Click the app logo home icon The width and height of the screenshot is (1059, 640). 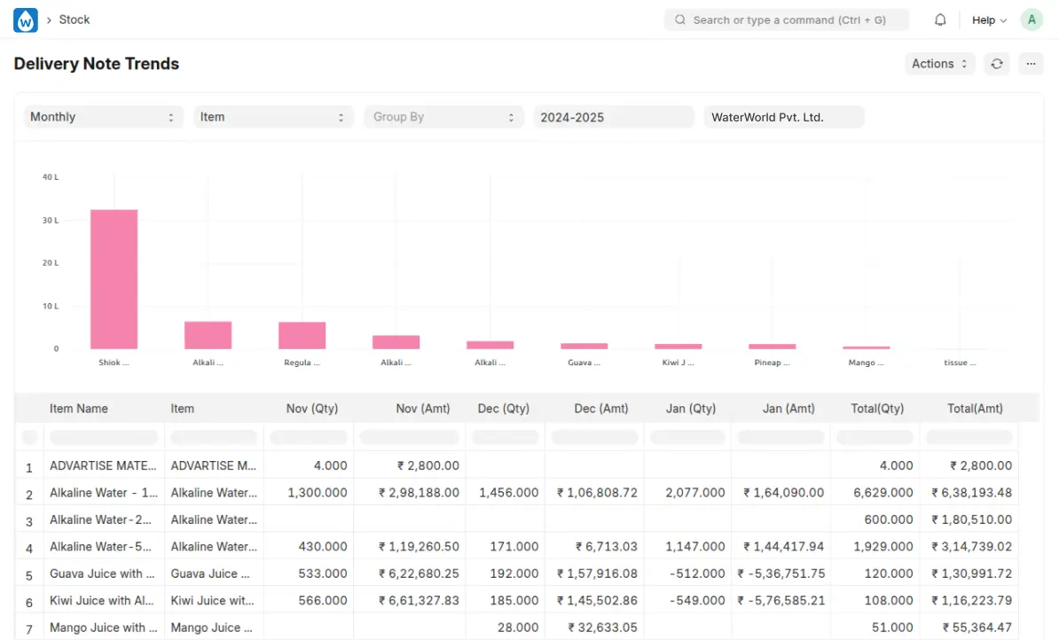[x=26, y=20]
